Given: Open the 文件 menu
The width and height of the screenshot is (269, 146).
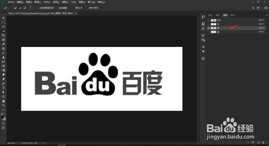Looking at the screenshot, I should 11,2.
